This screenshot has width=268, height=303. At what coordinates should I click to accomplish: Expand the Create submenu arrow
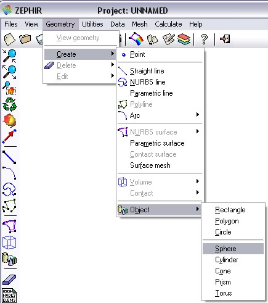(113, 54)
